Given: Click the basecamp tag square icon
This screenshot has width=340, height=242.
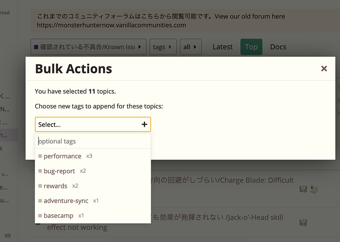Looking at the screenshot, I should tap(40, 215).
